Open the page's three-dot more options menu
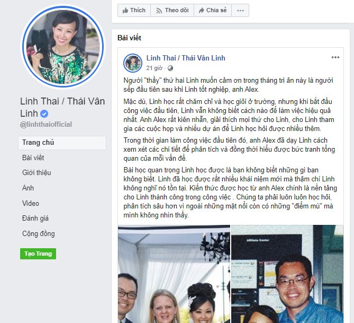Screen dimensions: 354x323 click(240, 11)
